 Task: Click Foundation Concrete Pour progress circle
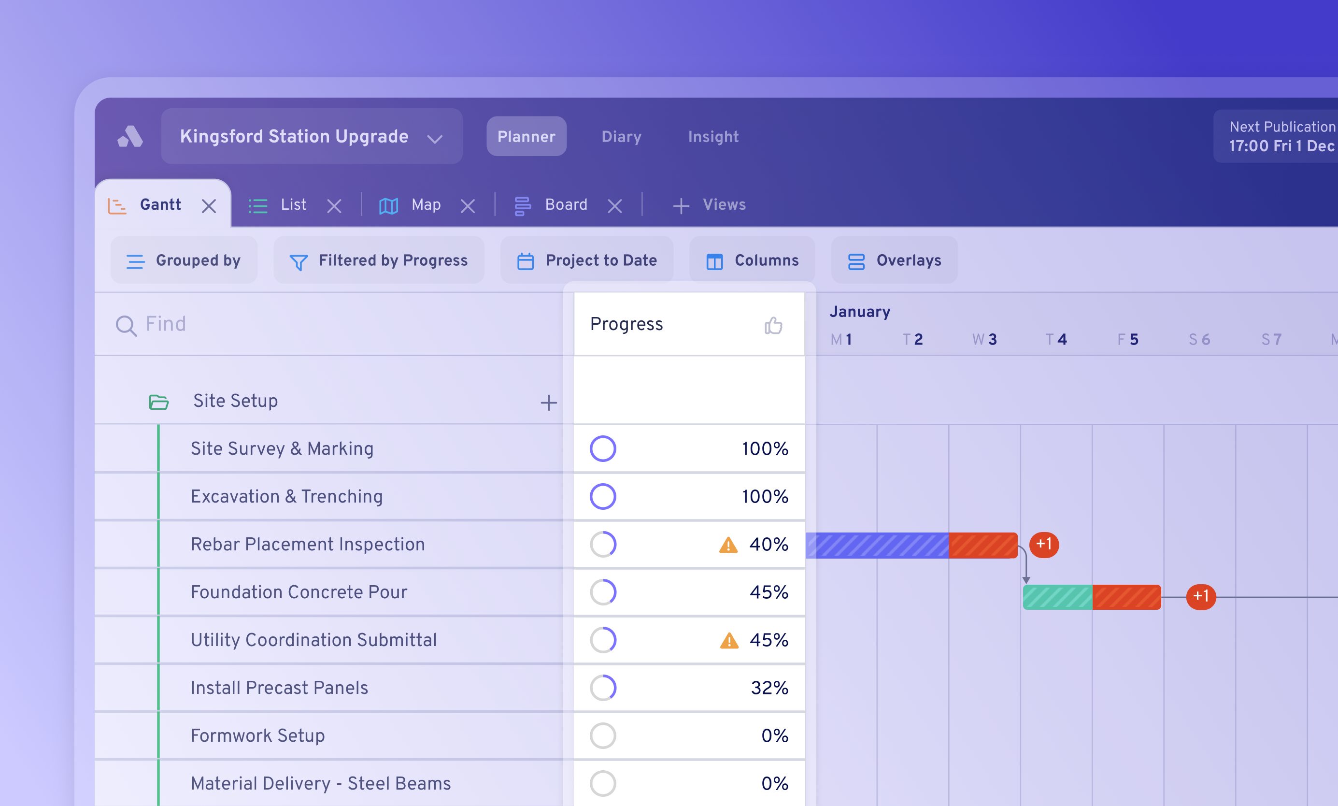(603, 592)
